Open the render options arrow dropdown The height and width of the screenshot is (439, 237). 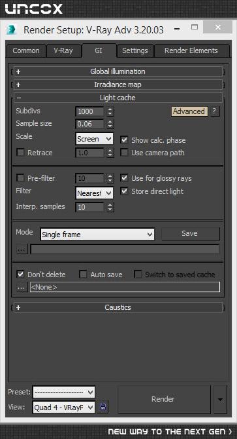[x=220, y=399]
